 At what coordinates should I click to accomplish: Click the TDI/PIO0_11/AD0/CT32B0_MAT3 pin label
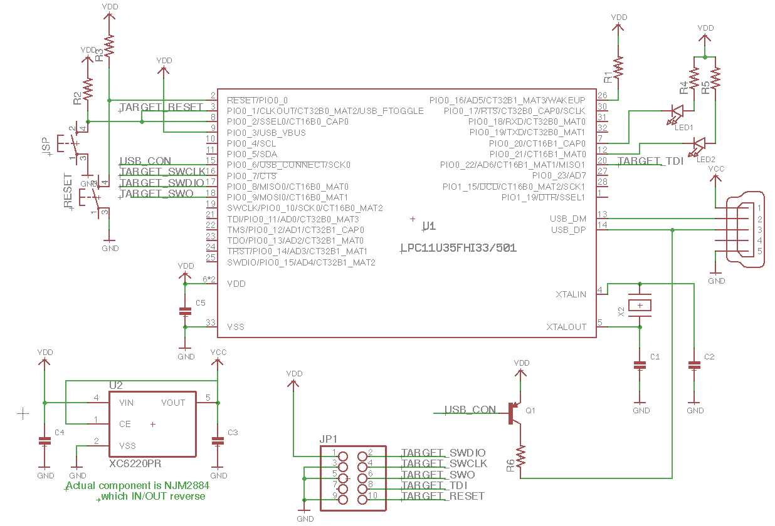point(293,219)
